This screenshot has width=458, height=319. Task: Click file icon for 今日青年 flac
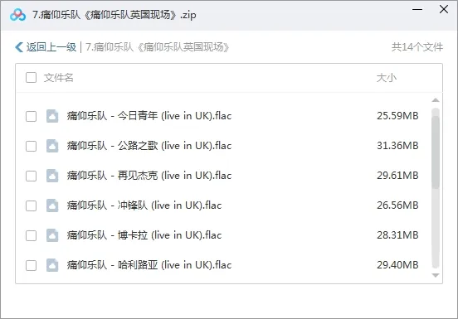(x=52, y=116)
